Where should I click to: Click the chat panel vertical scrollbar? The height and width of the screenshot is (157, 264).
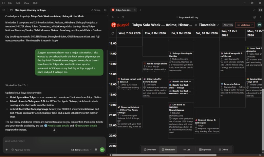click(x=107, y=89)
